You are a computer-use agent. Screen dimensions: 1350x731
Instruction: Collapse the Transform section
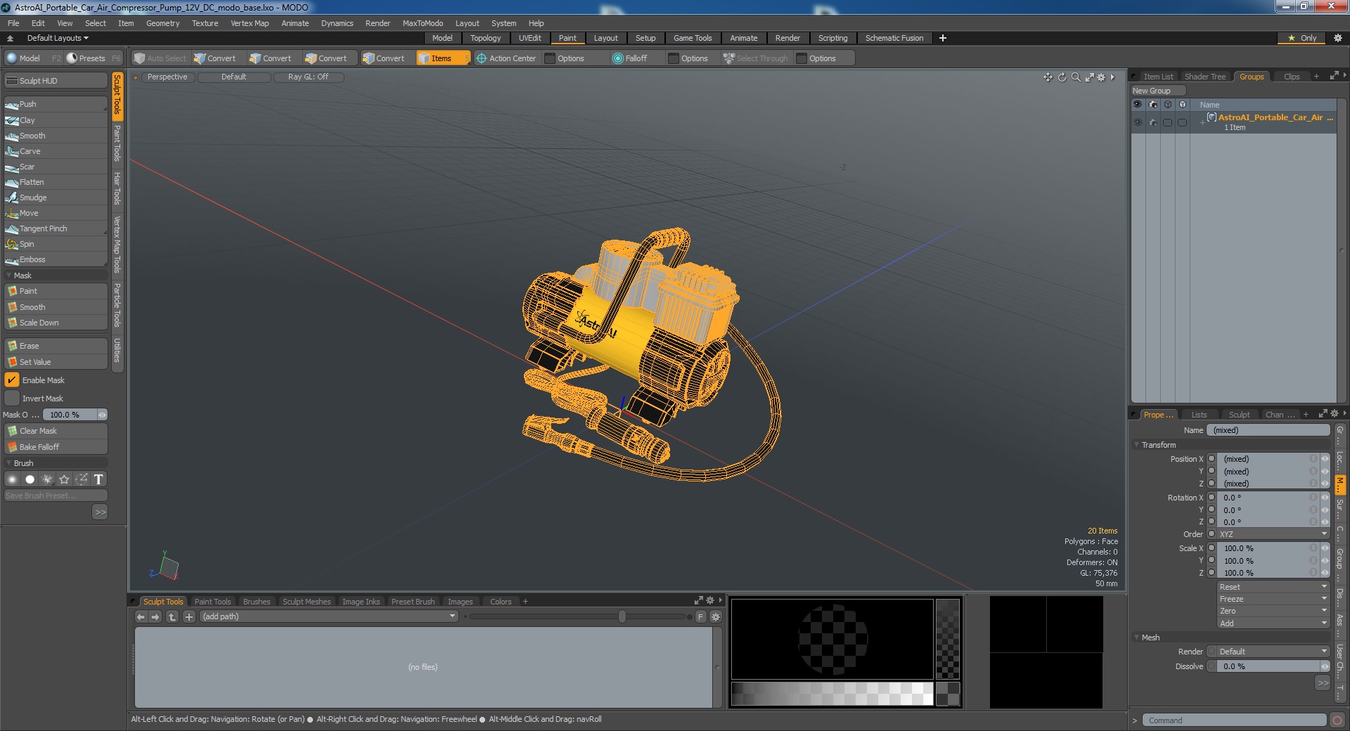click(x=1137, y=445)
